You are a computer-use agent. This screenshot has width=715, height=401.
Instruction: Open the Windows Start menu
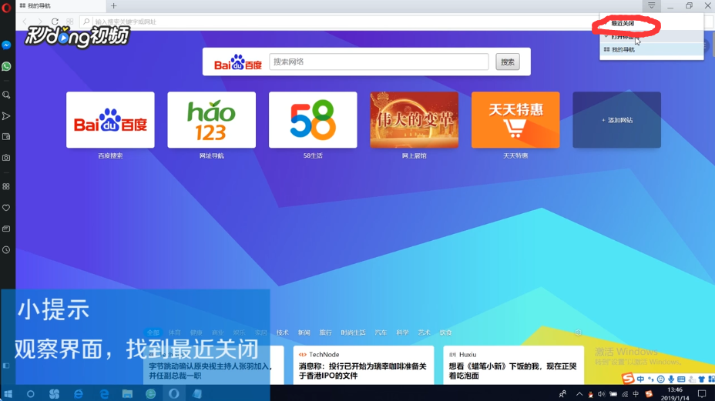click(x=8, y=393)
